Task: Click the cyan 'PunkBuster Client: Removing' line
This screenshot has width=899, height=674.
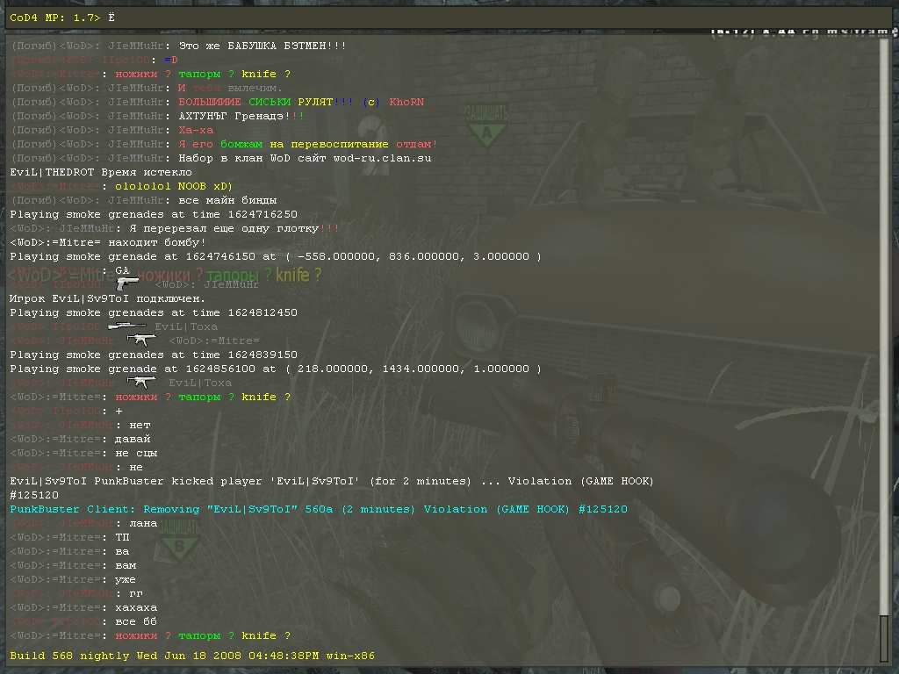Action: pos(319,509)
